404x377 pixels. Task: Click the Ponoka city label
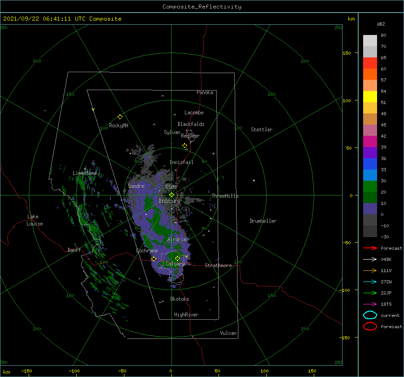[x=205, y=92]
